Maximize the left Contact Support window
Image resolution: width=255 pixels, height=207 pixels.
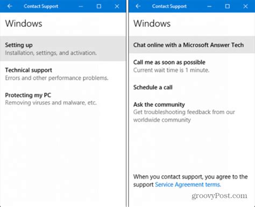click(99, 6)
